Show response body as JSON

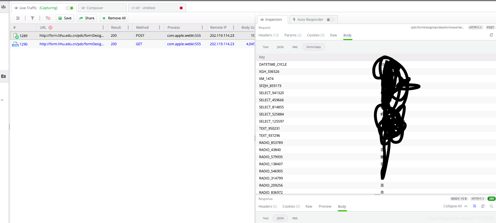pos(280,218)
